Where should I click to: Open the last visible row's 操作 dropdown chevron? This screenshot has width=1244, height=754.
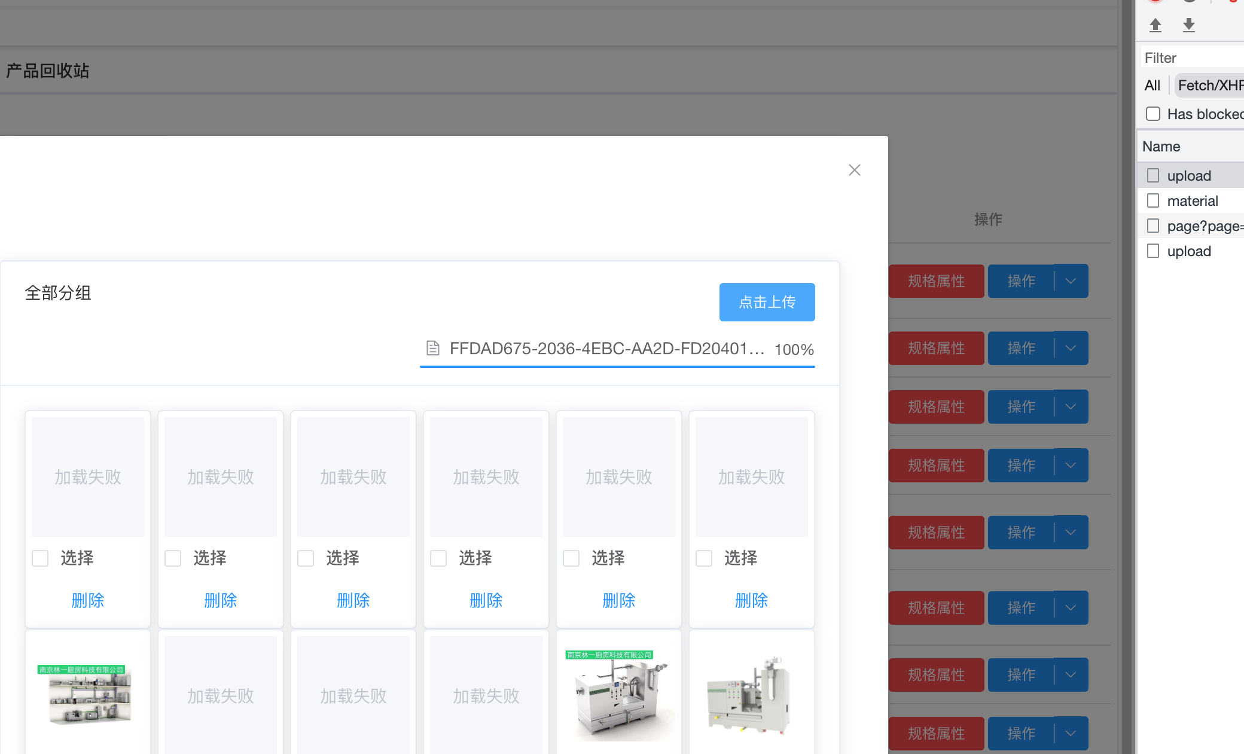click(x=1071, y=733)
